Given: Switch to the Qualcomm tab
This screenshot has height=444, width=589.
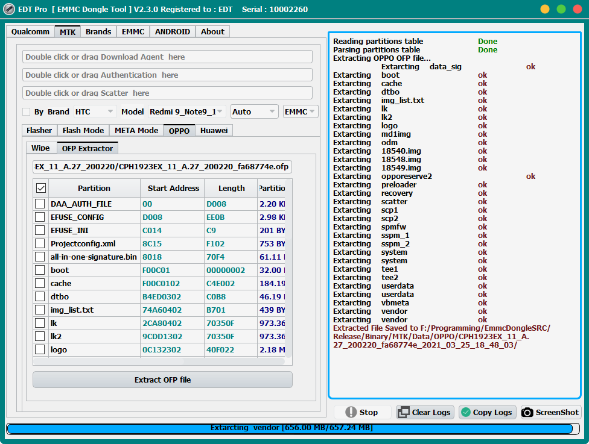Looking at the screenshot, I should (x=30, y=31).
